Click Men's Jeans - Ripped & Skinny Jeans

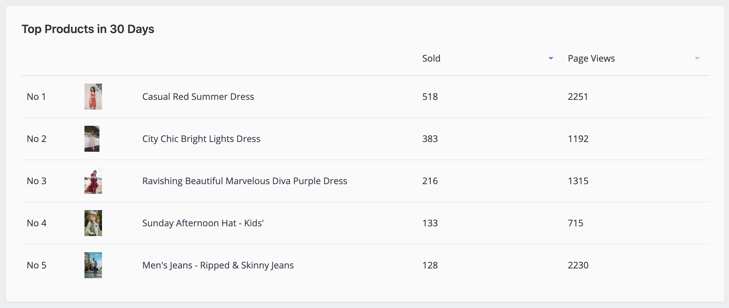[x=218, y=265]
